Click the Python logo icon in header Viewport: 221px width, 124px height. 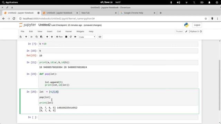[186, 25]
